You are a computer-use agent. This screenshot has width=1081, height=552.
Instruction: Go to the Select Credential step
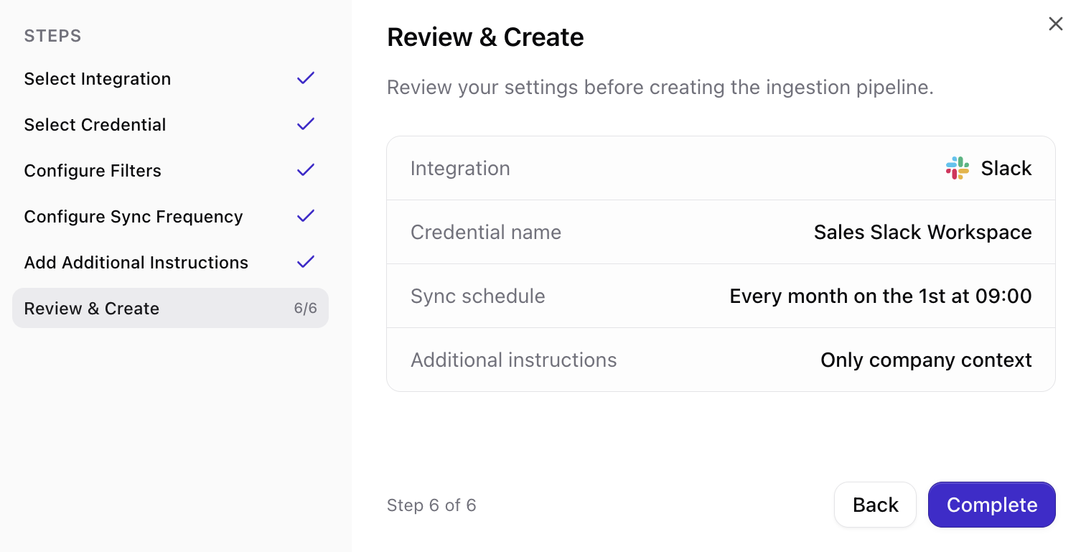170,125
